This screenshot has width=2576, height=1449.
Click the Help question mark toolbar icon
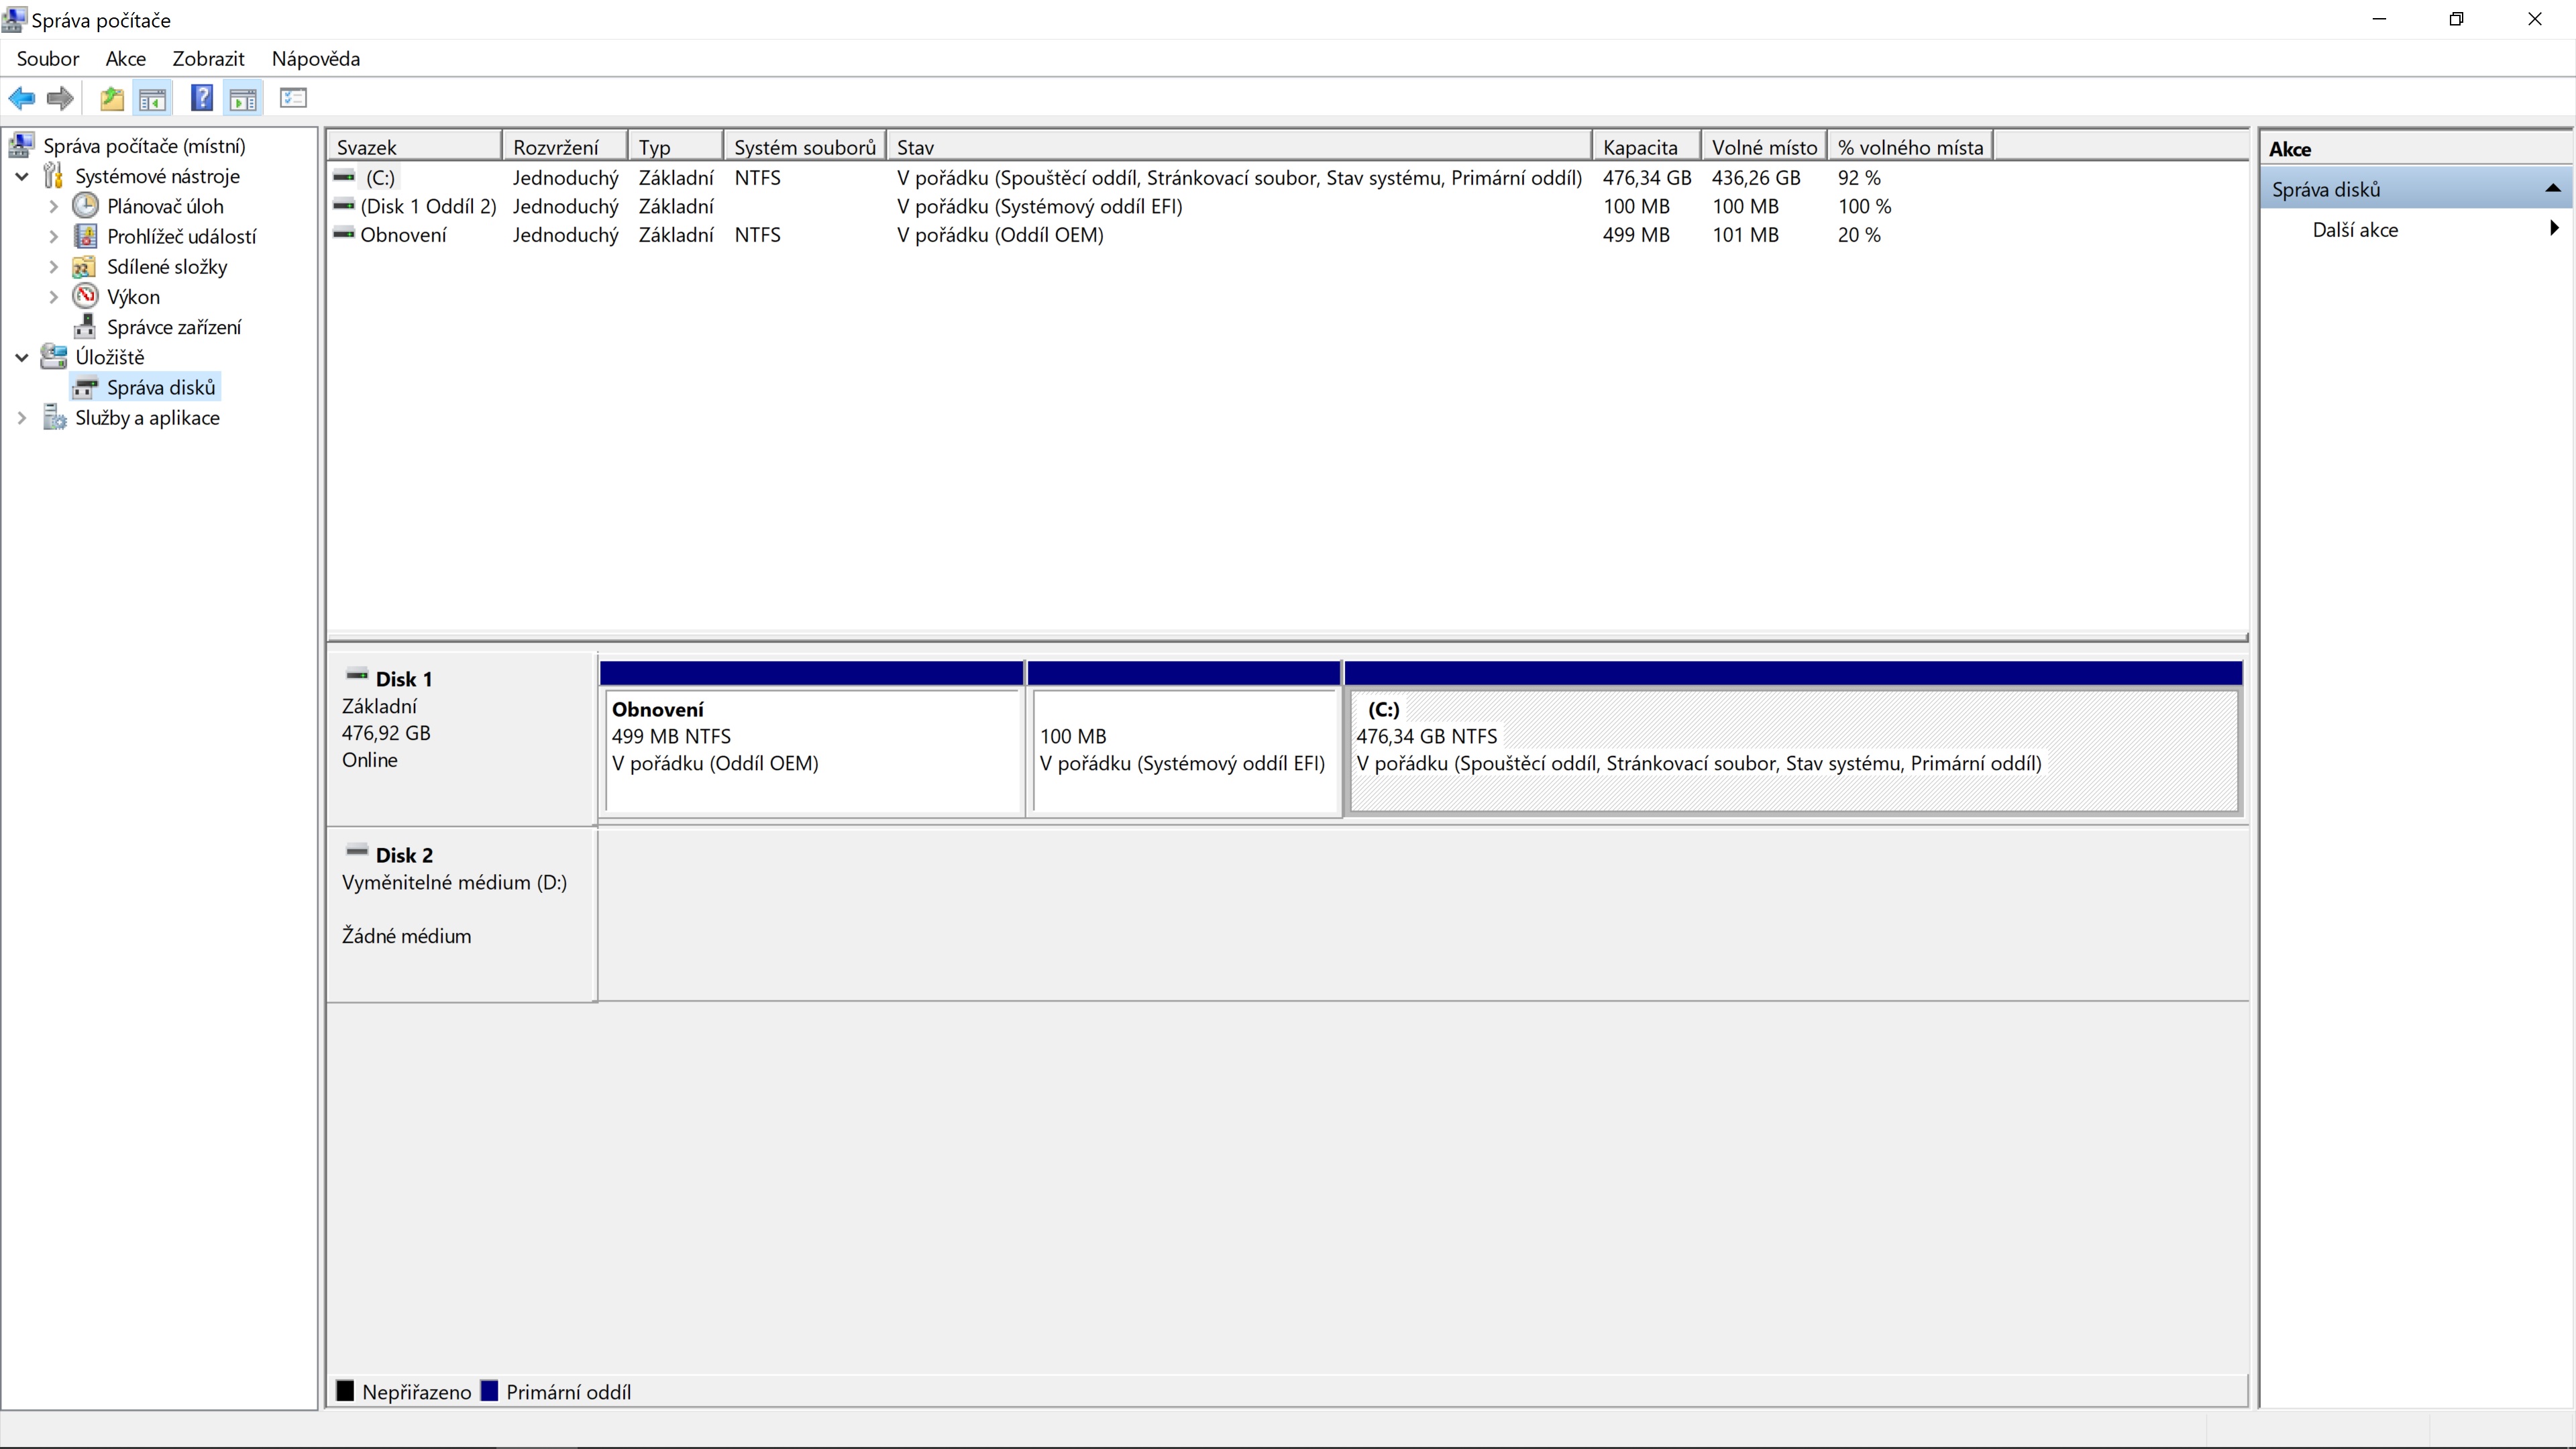coord(201,98)
